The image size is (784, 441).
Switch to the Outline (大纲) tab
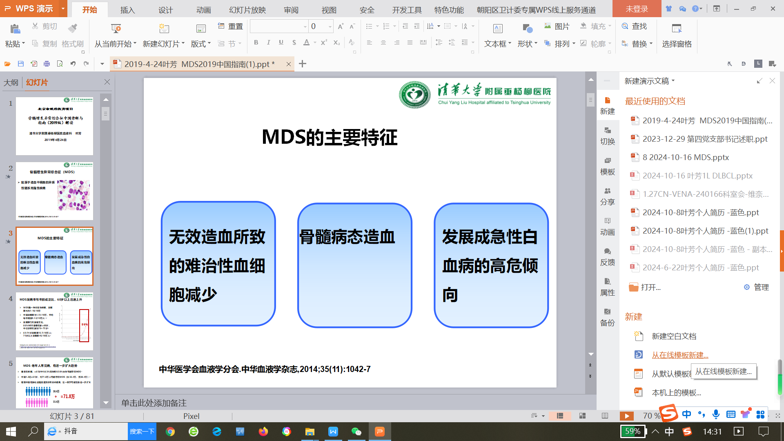pyautogui.click(x=11, y=82)
